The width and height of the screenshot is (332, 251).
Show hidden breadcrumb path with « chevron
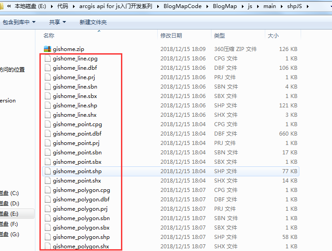pyautogui.click(x=9, y=6)
